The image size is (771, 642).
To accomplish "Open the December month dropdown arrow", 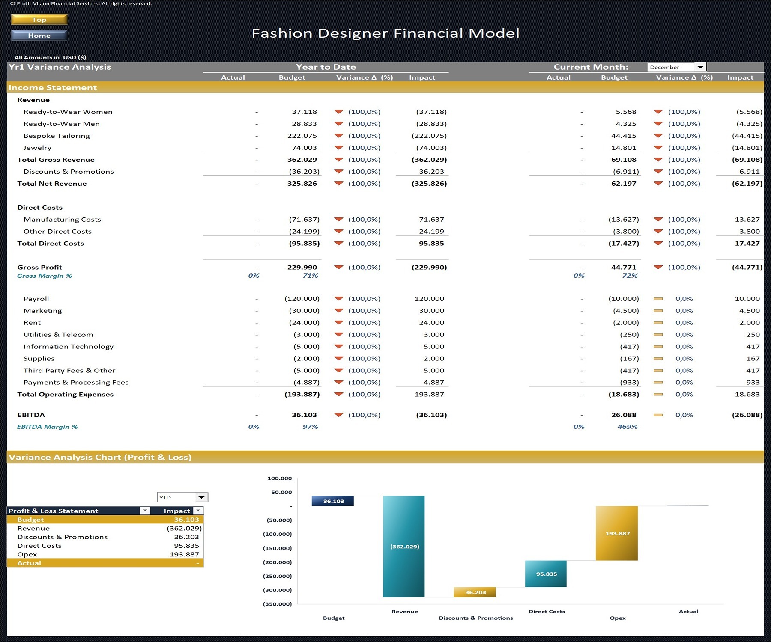I will [700, 67].
